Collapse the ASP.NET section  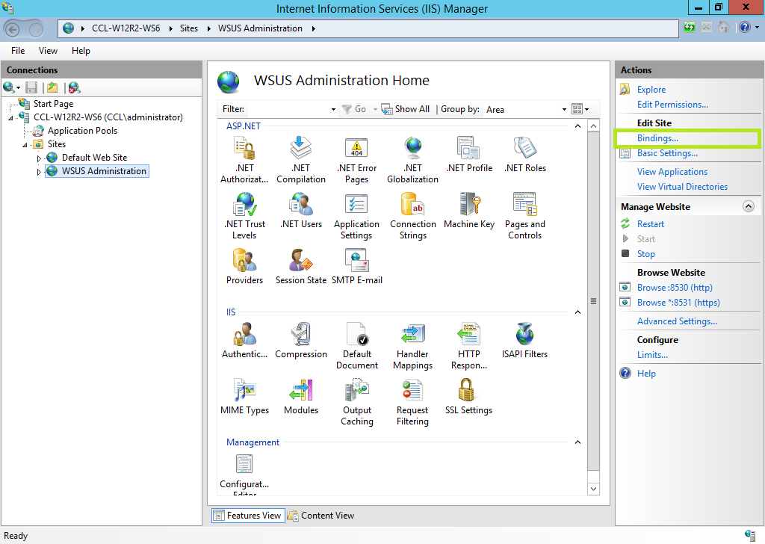point(577,126)
